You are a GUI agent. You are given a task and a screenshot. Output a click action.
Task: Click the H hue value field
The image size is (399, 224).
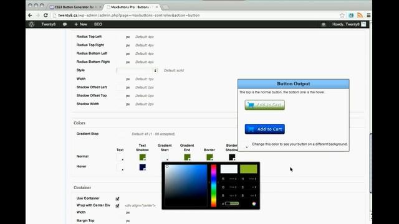(252, 179)
